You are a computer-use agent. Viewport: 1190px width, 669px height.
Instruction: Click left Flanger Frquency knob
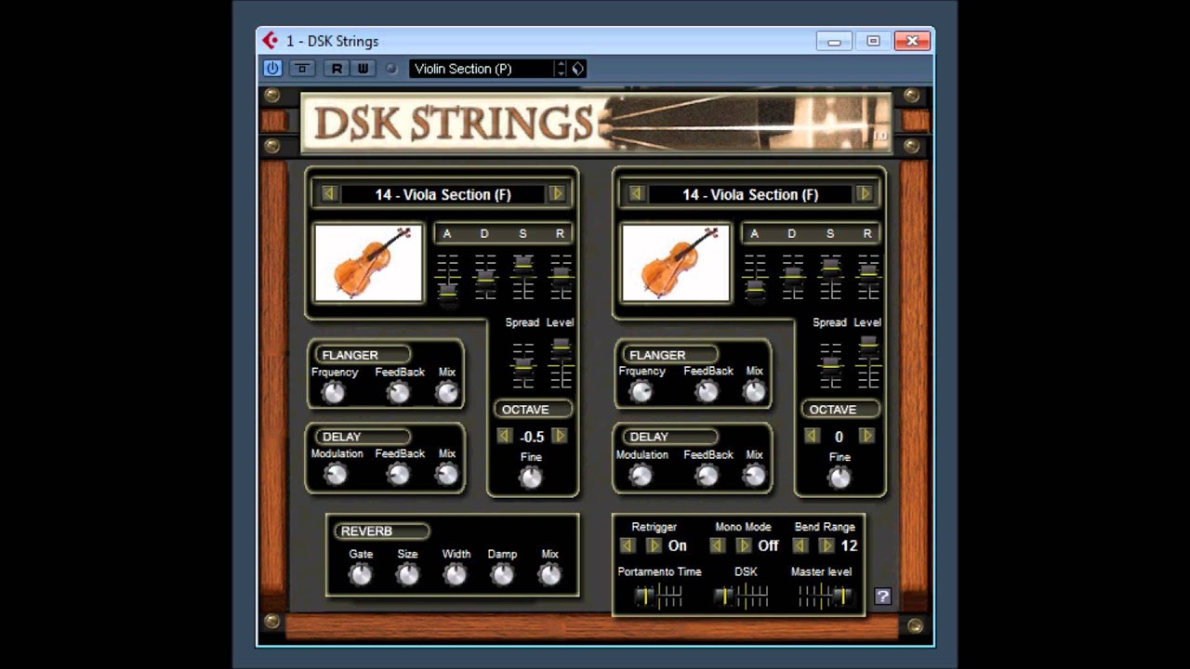[333, 392]
